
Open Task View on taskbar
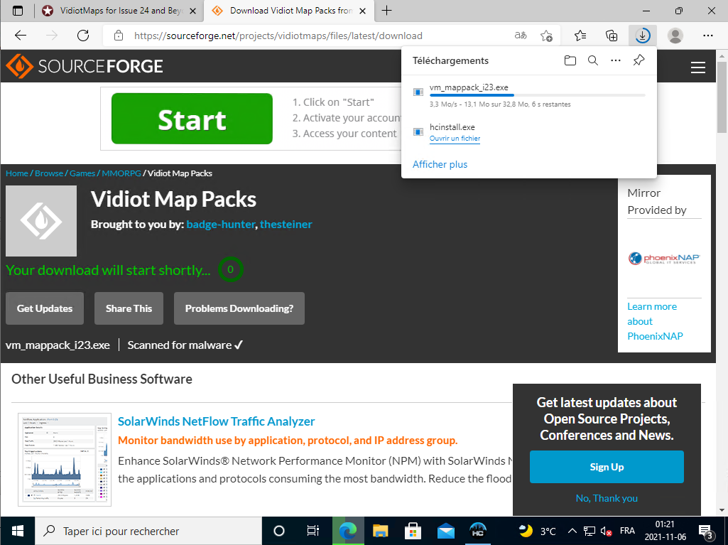tap(313, 531)
